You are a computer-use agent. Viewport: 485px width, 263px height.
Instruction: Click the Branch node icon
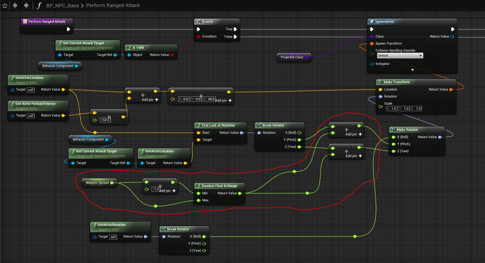click(198, 22)
